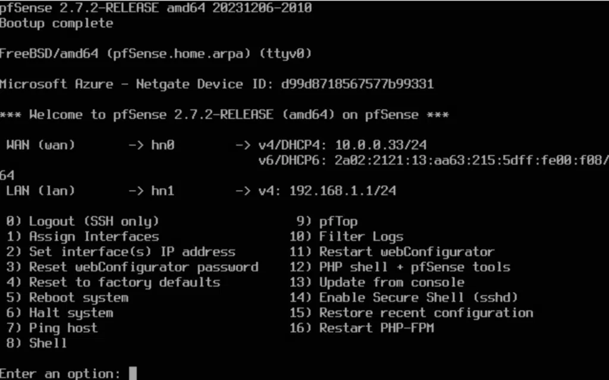Select 15) Restore recent configuration
The width and height of the screenshot is (609, 380).
(411, 312)
